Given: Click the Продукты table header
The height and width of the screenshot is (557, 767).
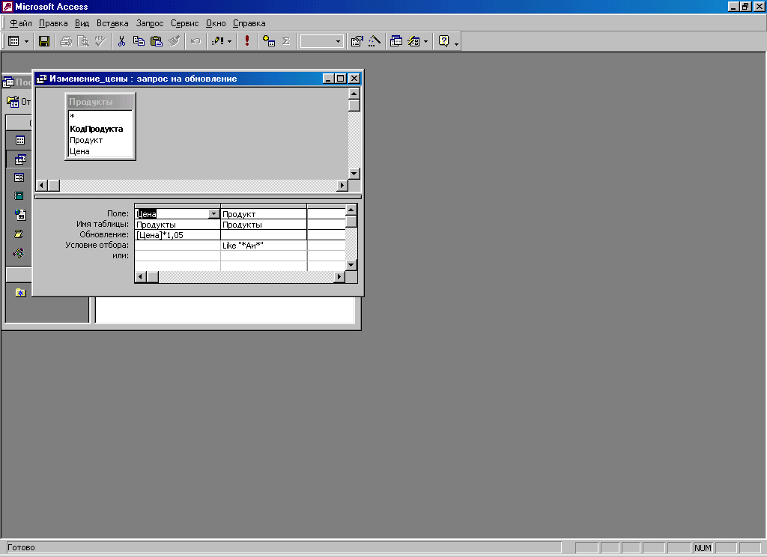Looking at the screenshot, I should [x=100, y=102].
